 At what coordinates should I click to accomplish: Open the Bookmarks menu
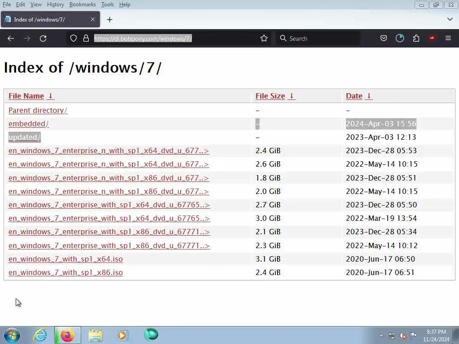(82, 4)
